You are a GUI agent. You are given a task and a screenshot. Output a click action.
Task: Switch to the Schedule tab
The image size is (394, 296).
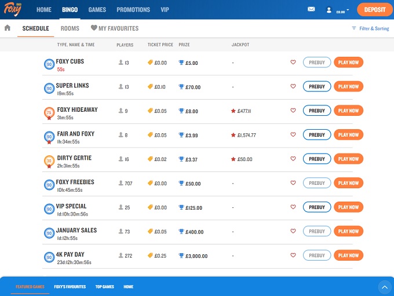[36, 28]
